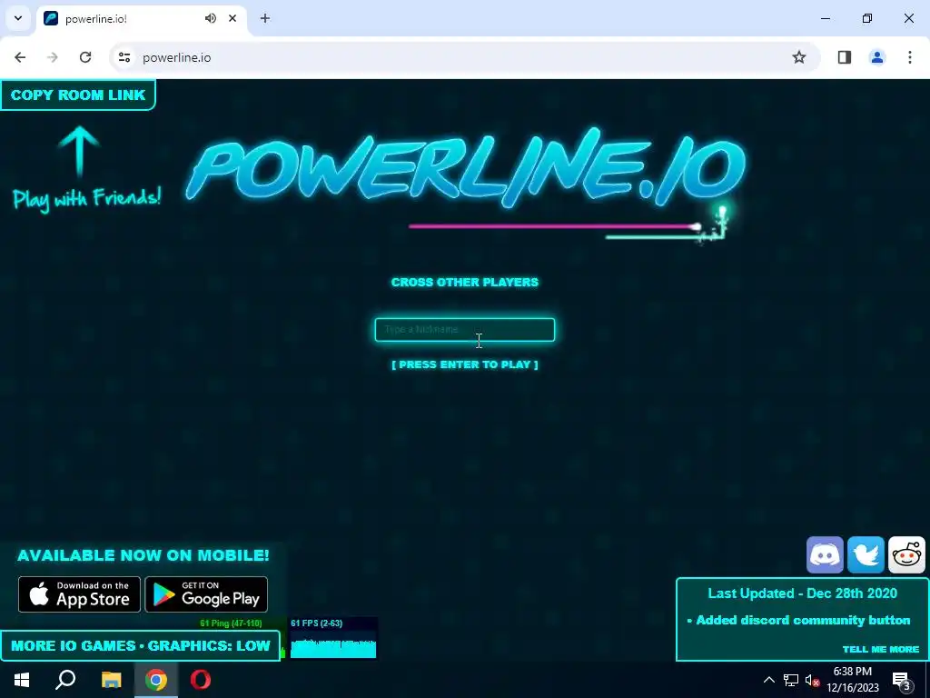
Task: Mute tab audio via speaker icon
Action: [x=211, y=18]
